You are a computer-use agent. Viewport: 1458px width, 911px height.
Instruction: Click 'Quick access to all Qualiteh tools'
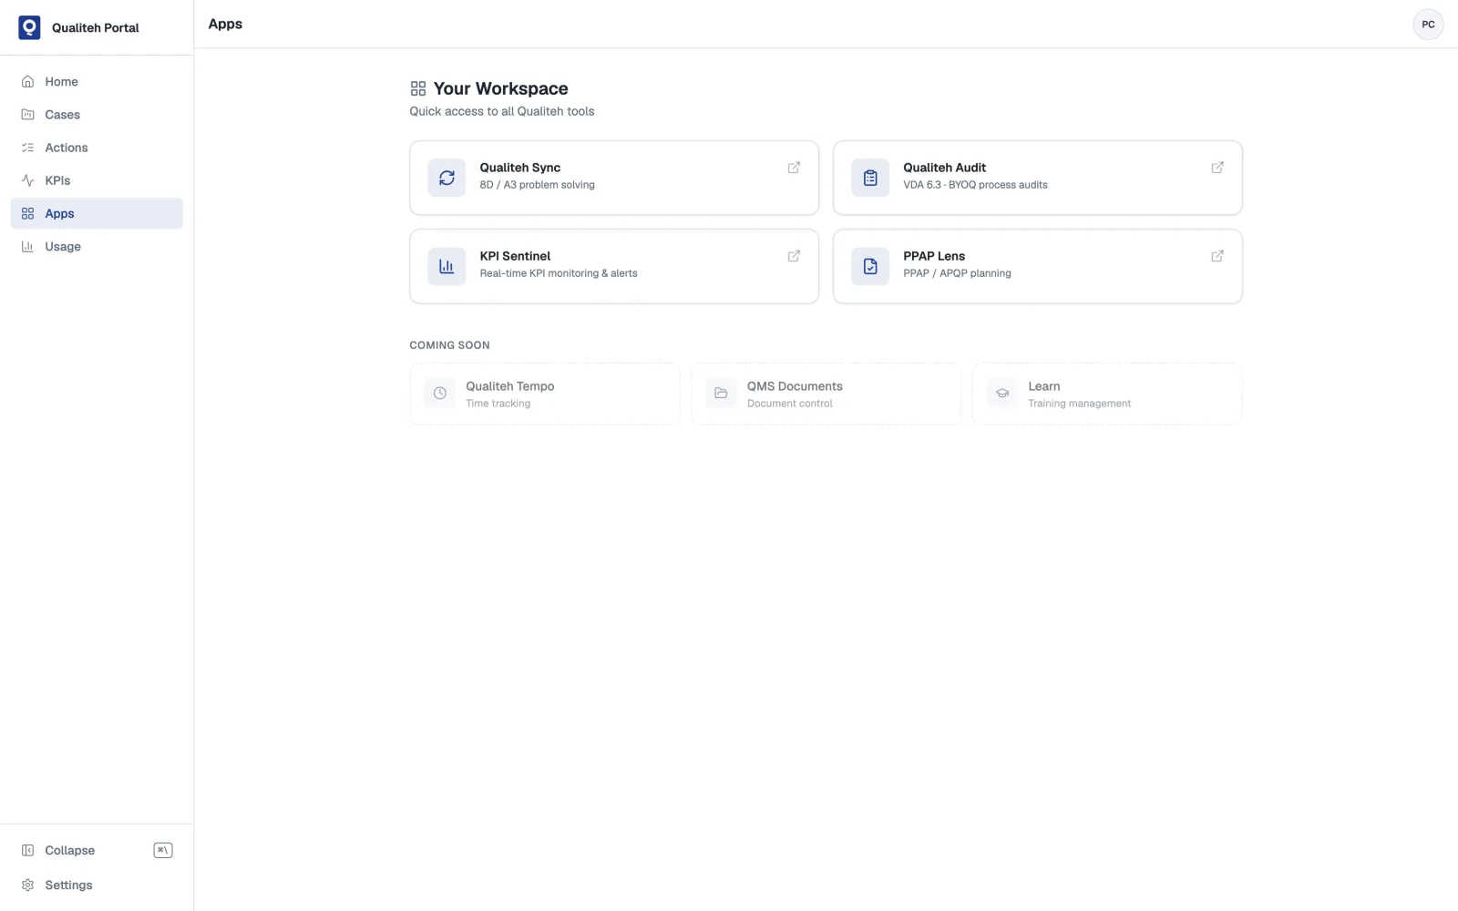(x=501, y=111)
